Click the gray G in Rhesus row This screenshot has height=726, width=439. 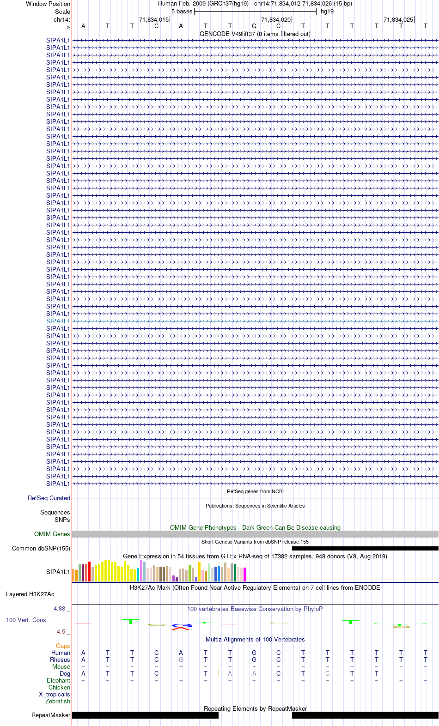[181, 659]
